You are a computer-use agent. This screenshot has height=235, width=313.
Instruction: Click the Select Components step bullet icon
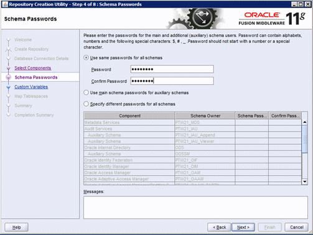(x=9, y=68)
